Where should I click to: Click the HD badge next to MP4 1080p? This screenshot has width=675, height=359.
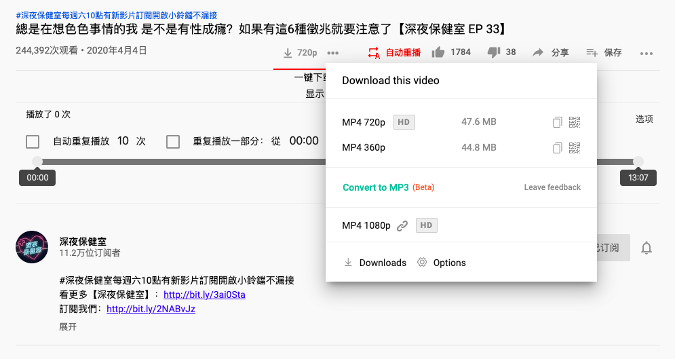427,225
